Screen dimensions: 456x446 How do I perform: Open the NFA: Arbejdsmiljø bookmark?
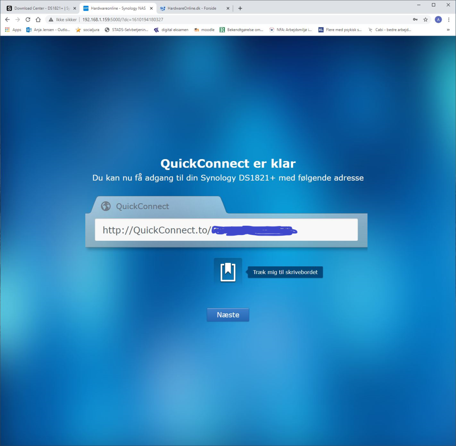click(290, 29)
